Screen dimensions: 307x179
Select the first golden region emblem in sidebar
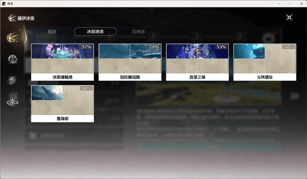(x=13, y=38)
